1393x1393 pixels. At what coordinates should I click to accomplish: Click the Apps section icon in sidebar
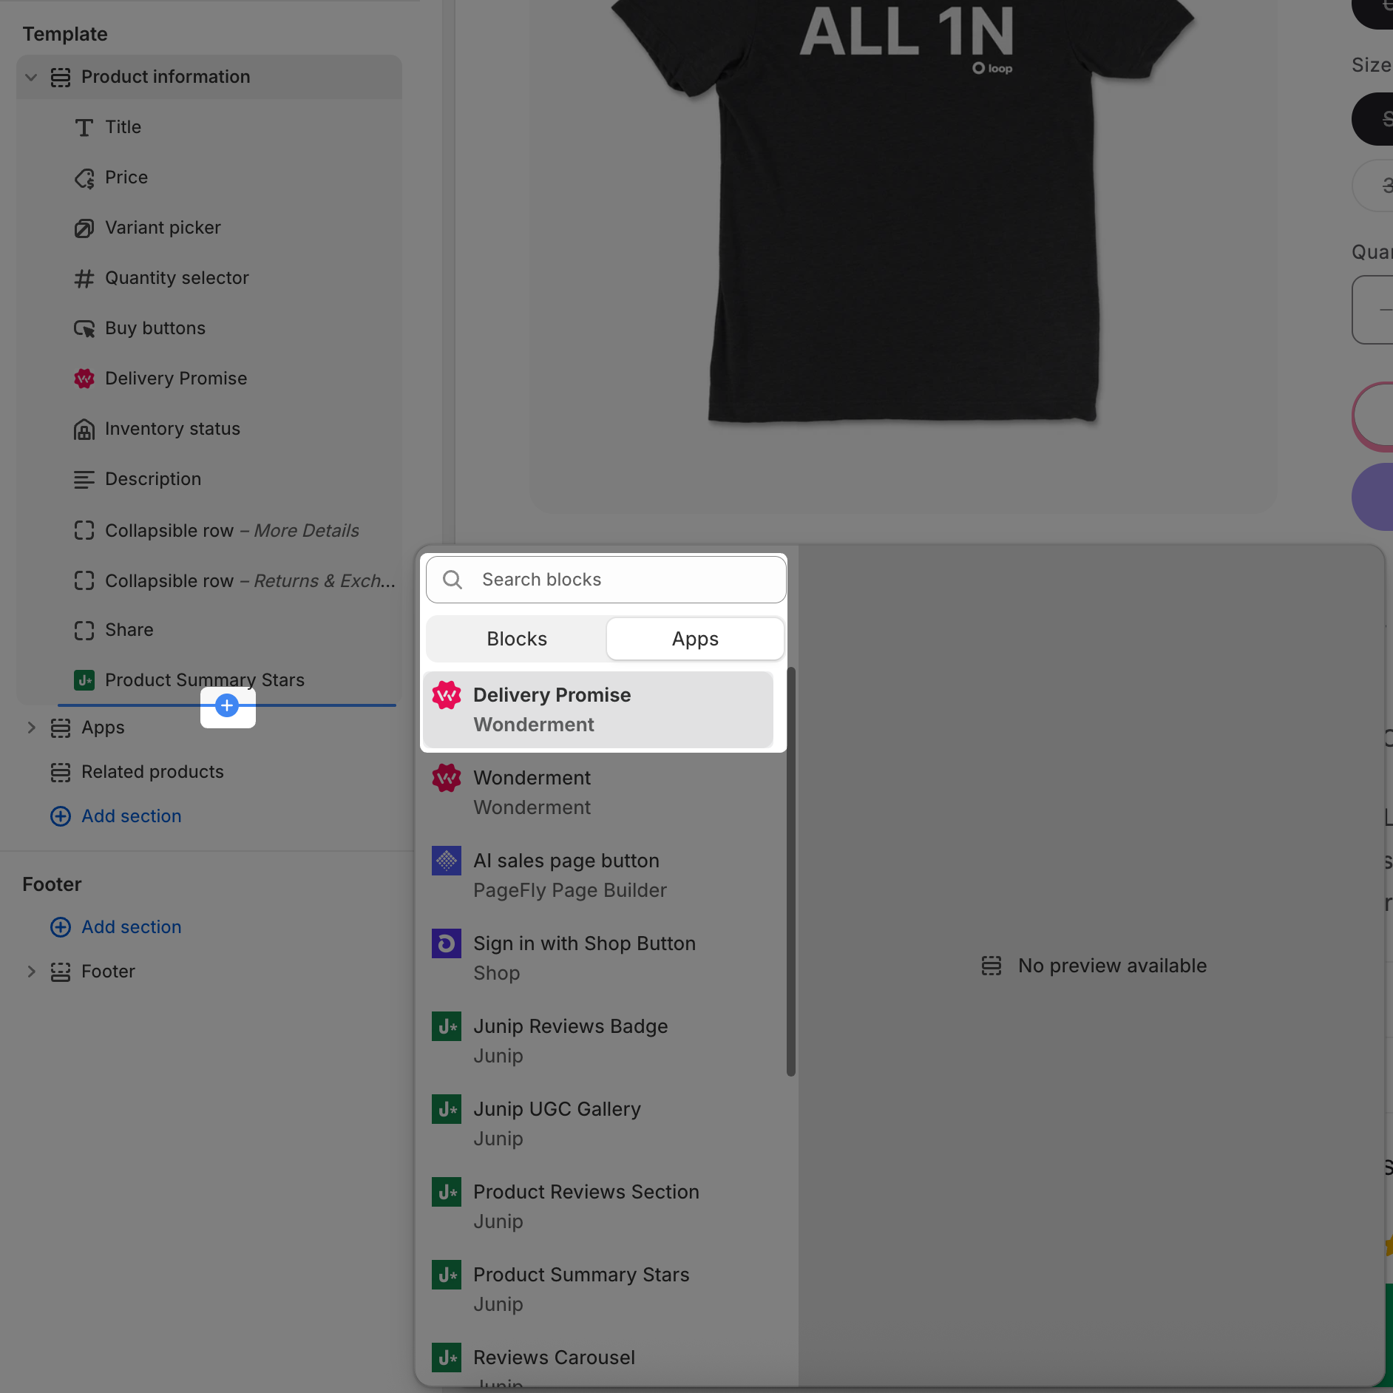point(61,728)
